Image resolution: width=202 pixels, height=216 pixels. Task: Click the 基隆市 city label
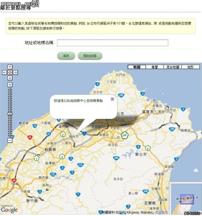[x=147, y=112]
